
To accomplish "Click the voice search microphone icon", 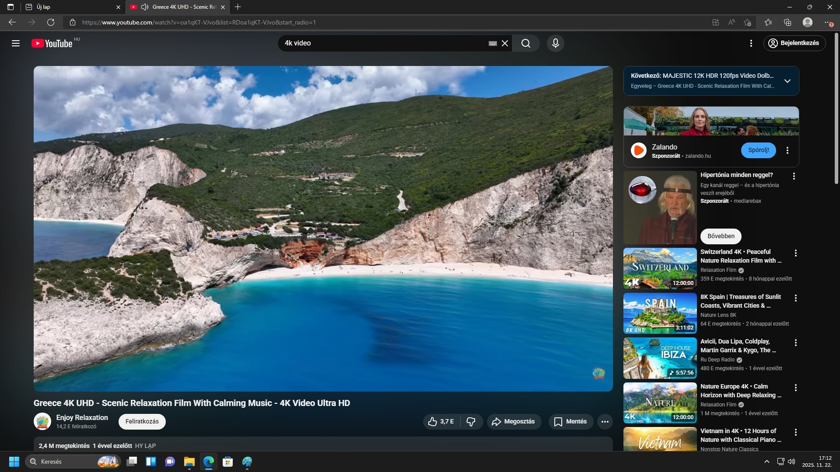I will point(555,43).
